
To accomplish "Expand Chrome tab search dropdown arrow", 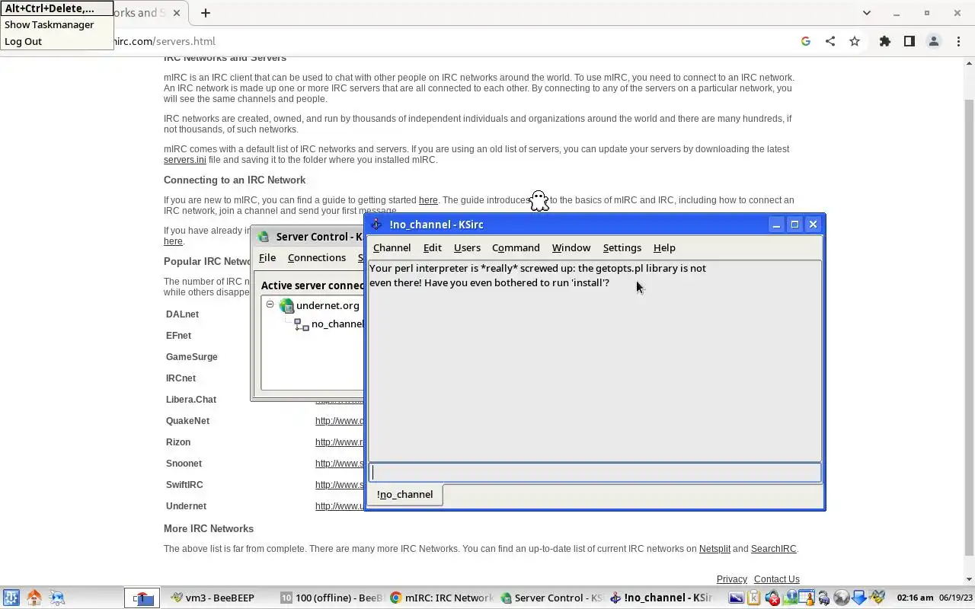I will 866,13.
